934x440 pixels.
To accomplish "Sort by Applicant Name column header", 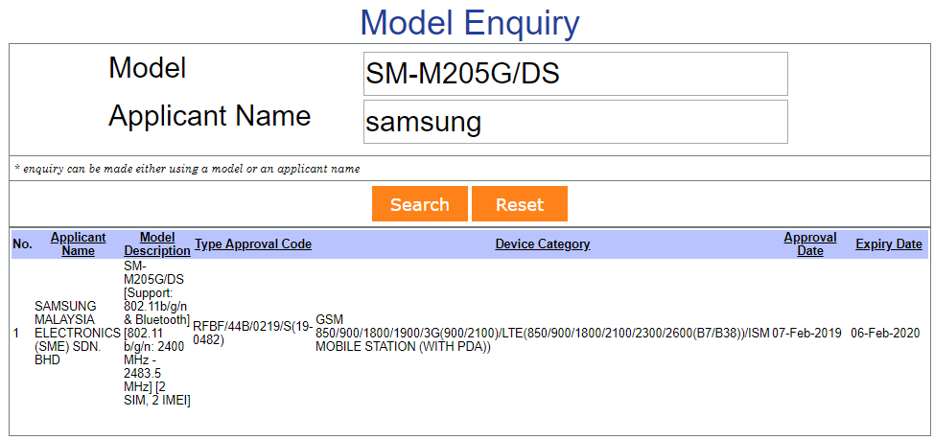I will 78,244.
